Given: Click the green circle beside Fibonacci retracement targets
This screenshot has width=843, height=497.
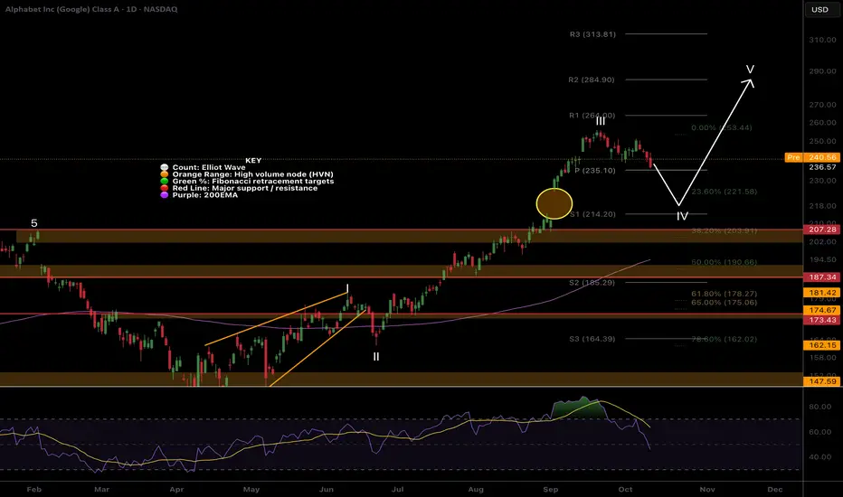Looking at the screenshot, I should [x=165, y=182].
